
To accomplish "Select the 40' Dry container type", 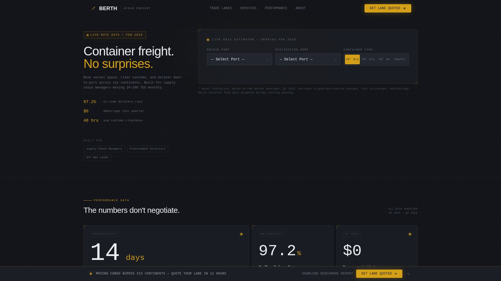I will (368, 59).
